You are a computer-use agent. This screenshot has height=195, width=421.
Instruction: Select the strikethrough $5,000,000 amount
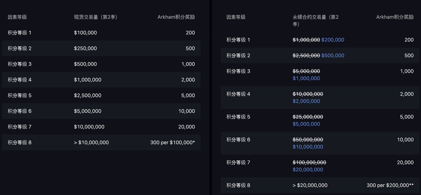coord(306,71)
